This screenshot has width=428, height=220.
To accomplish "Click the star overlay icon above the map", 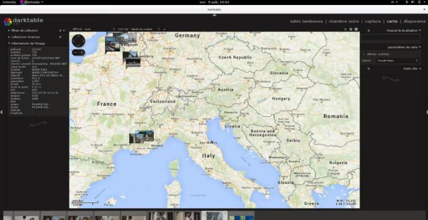I will tap(351, 29).
